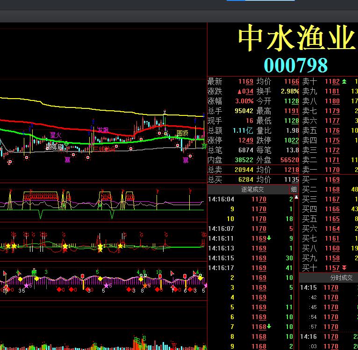
Task: Select the 买八 price 1160
Action: pyautogui.click(x=332, y=248)
